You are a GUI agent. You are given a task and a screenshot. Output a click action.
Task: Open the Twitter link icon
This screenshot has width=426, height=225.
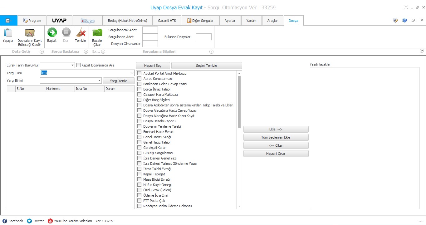click(29, 221)
